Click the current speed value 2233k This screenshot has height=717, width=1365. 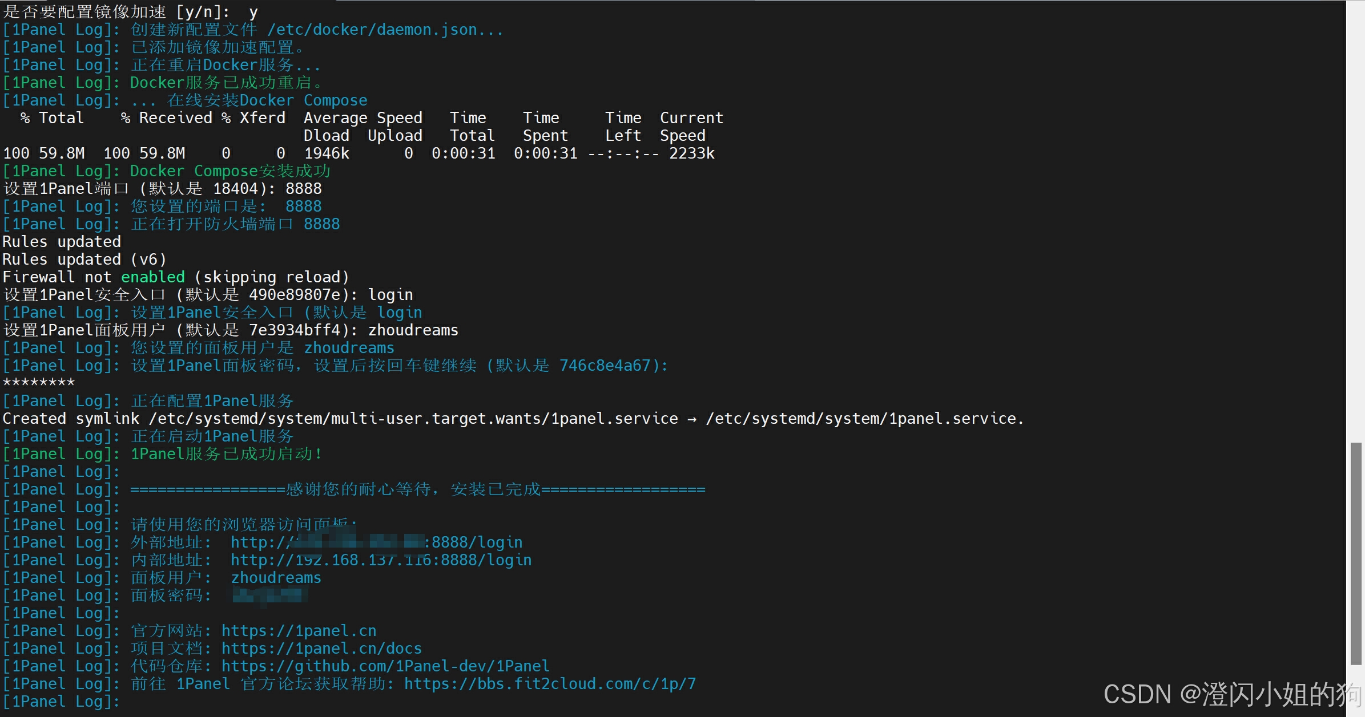pyautogui.click(x=691, y=153)
